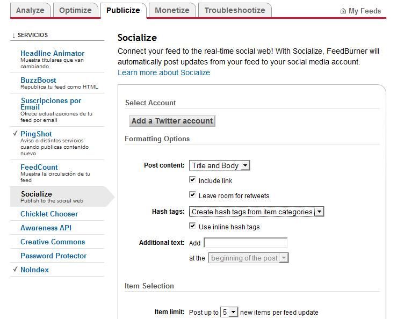Click Add a Twitter account button
This screenshot has height=319, width=397.
coord(172,121)
